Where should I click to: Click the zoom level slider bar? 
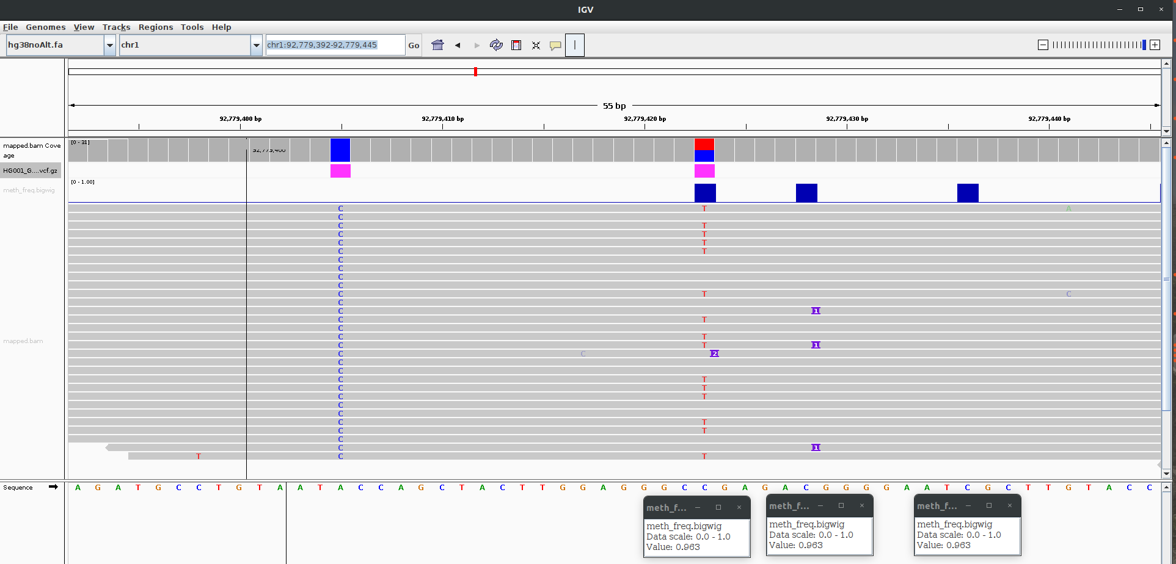tap(1099, 45)
